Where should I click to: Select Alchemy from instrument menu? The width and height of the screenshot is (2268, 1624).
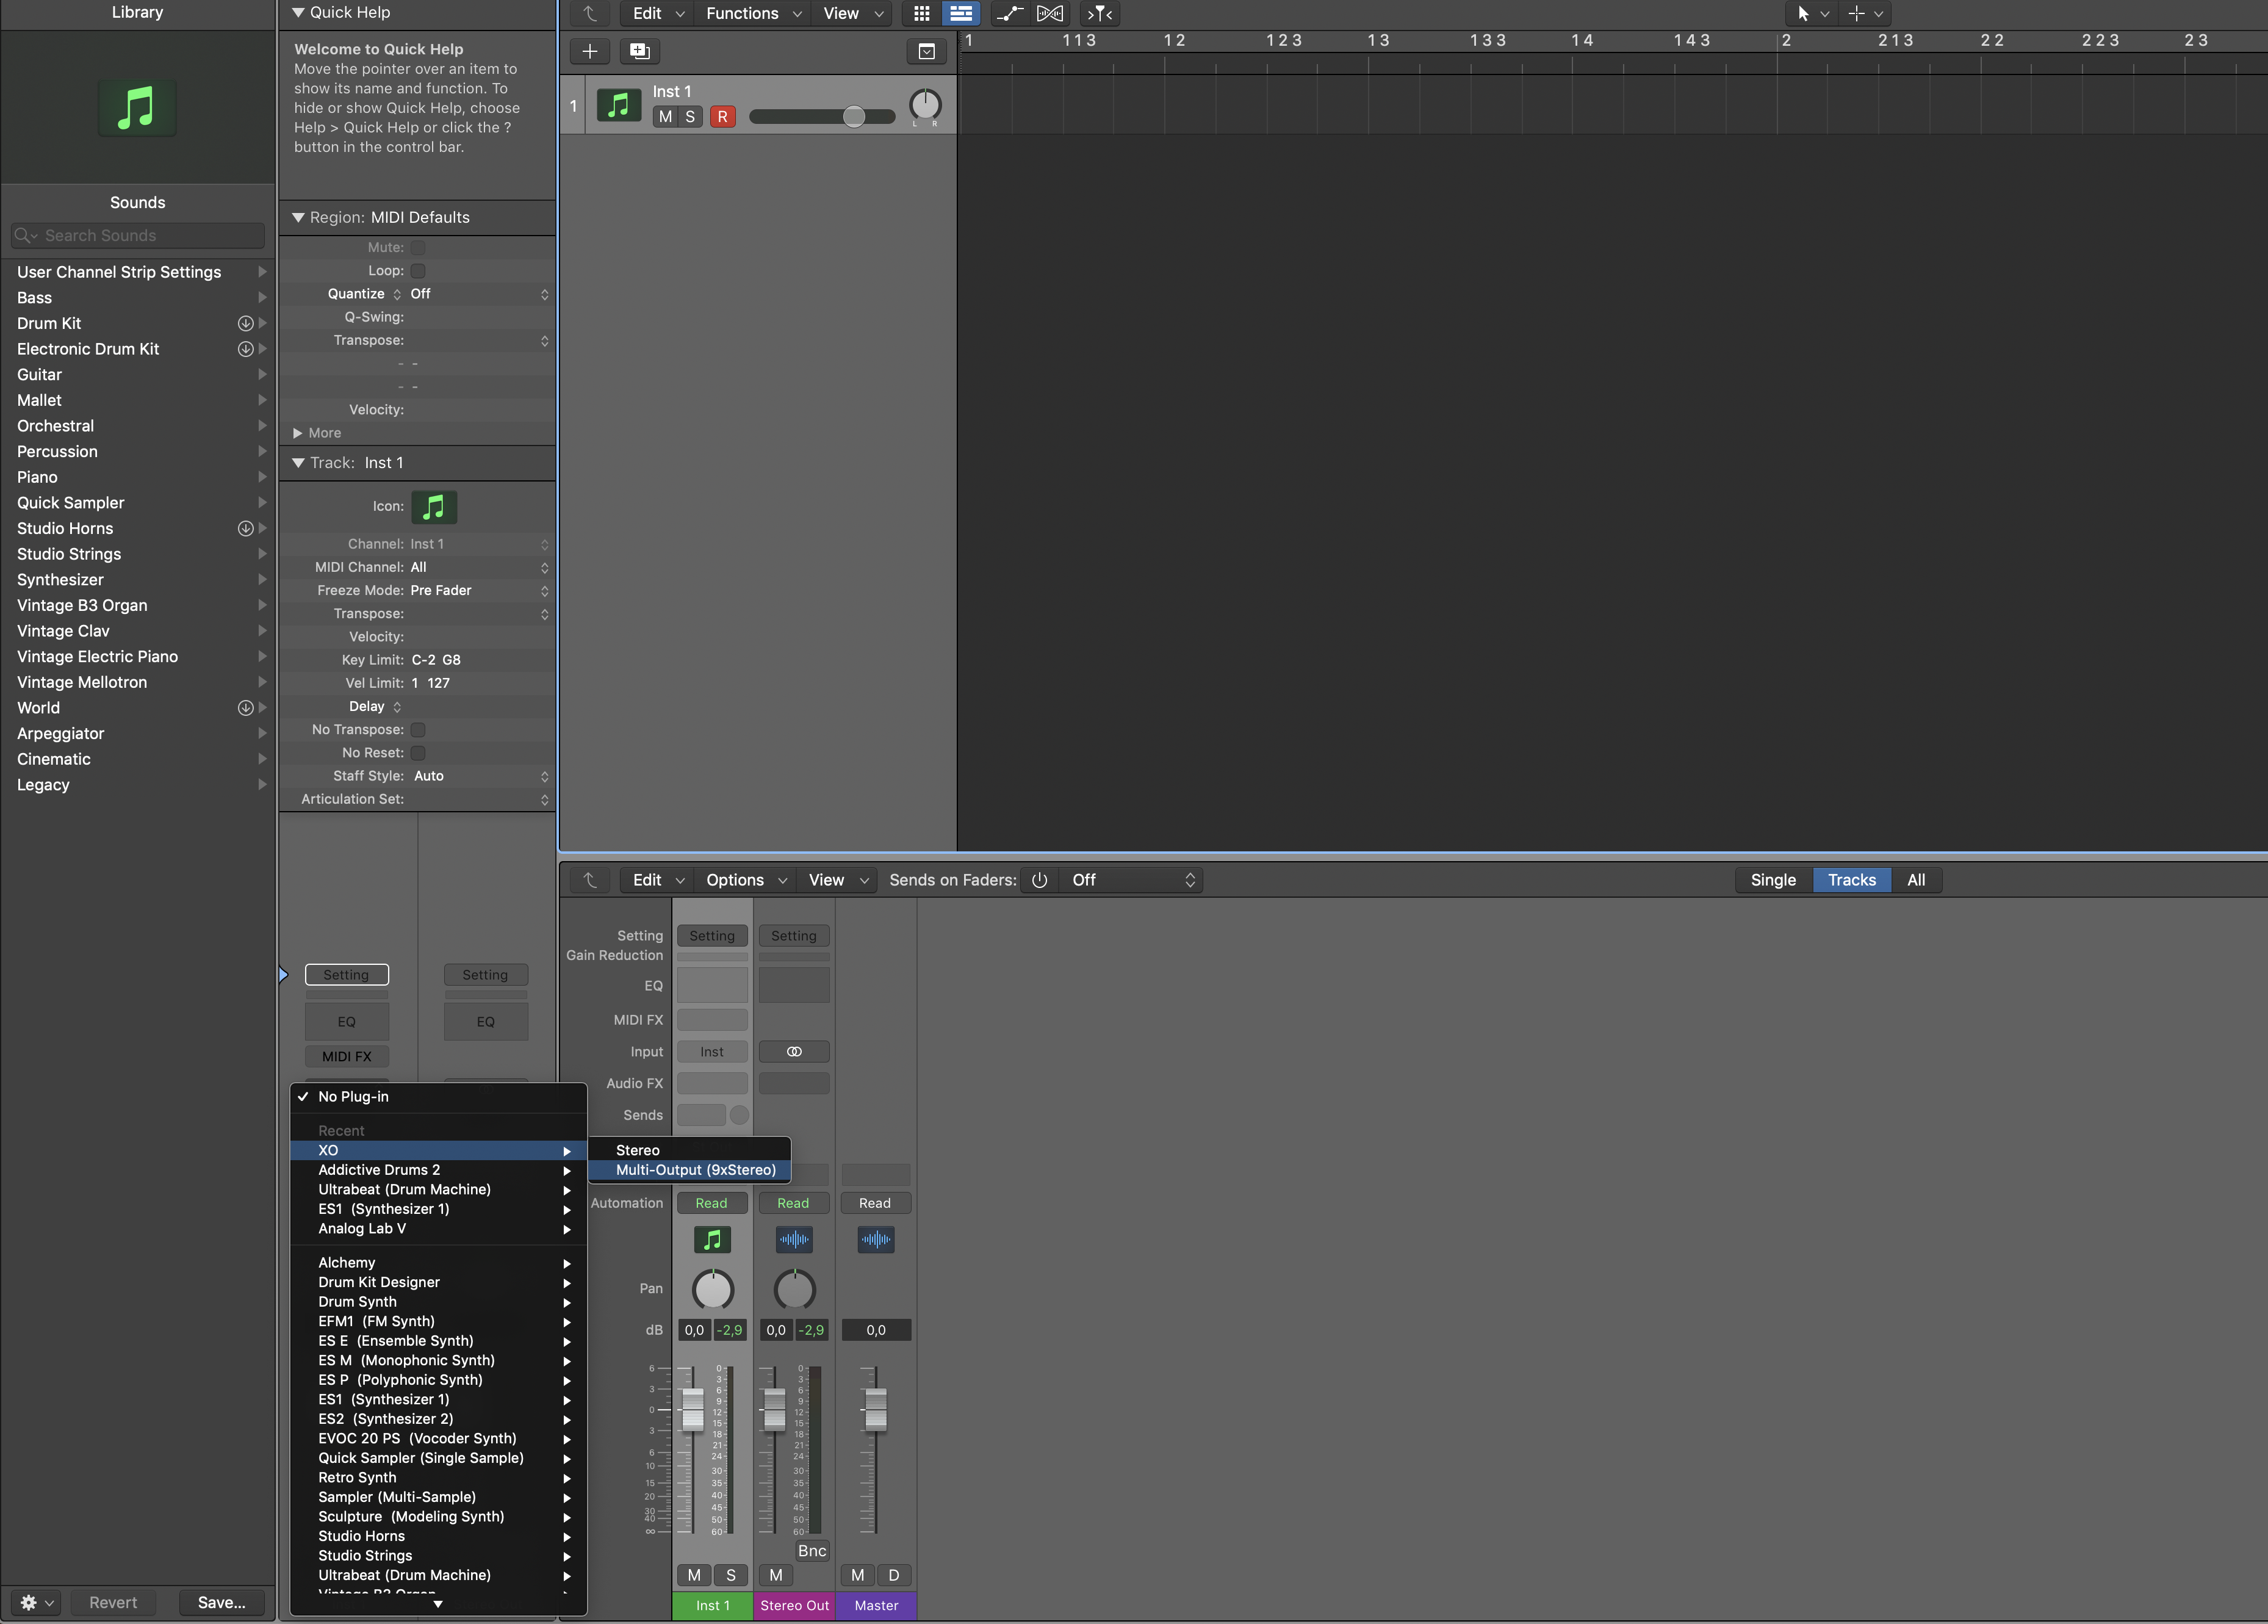coord(439,1263)
